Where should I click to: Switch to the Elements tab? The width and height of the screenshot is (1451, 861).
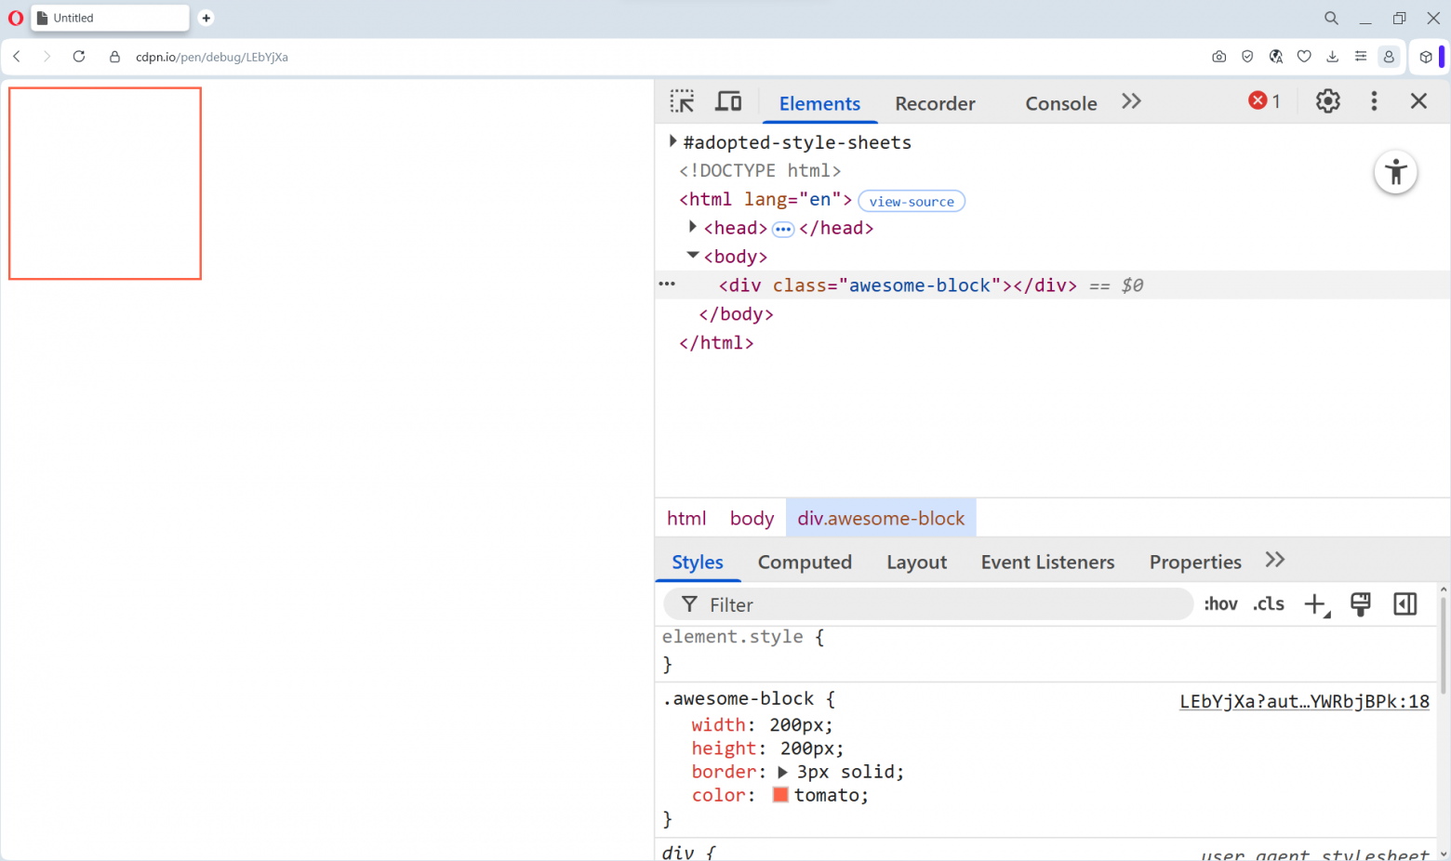819,103
